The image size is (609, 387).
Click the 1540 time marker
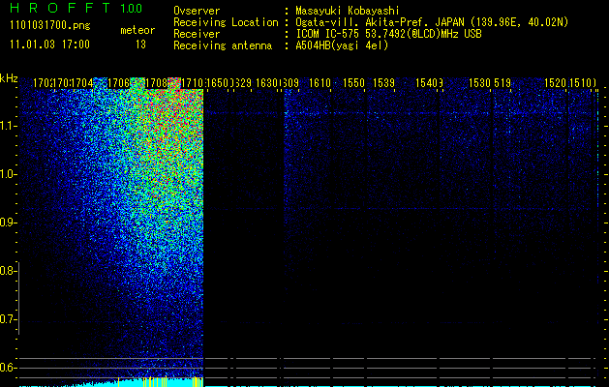(426, 83)
